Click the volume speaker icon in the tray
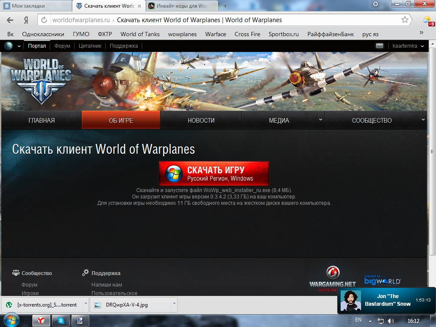 coord(391,321)
